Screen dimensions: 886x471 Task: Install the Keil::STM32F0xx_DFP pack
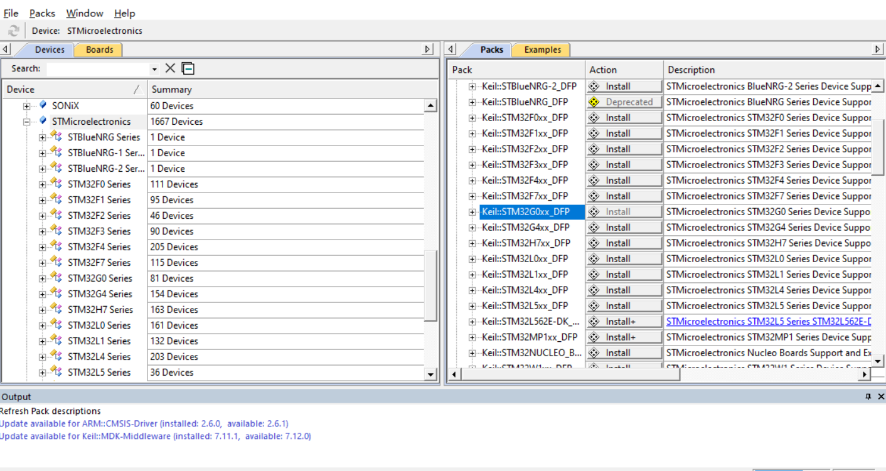pos(624,117)
